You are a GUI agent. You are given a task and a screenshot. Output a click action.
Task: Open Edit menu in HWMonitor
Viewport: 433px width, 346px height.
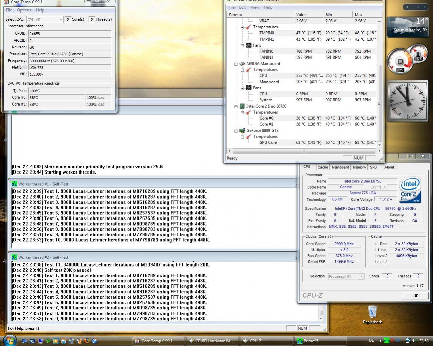[242, 7]
